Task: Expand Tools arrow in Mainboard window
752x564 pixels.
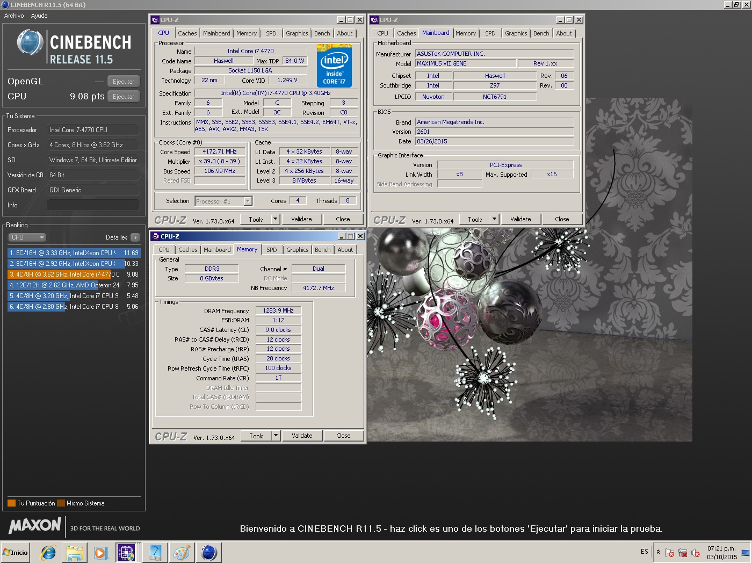Action: coord(494,219)
